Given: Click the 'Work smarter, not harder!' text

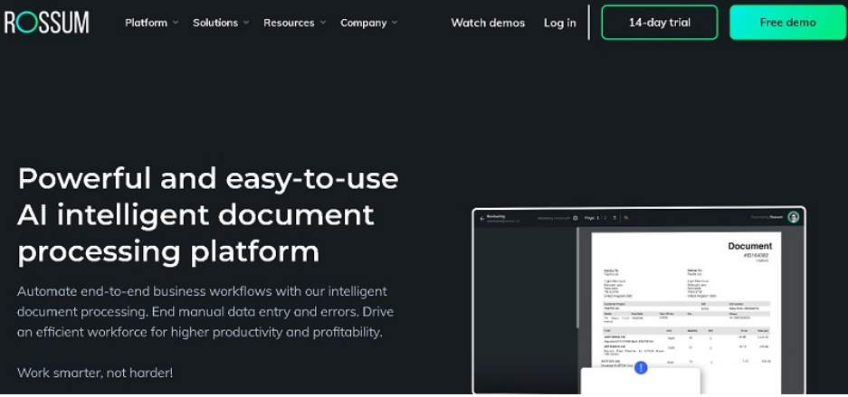Looking at the screenshot, I should click(95, 373).
